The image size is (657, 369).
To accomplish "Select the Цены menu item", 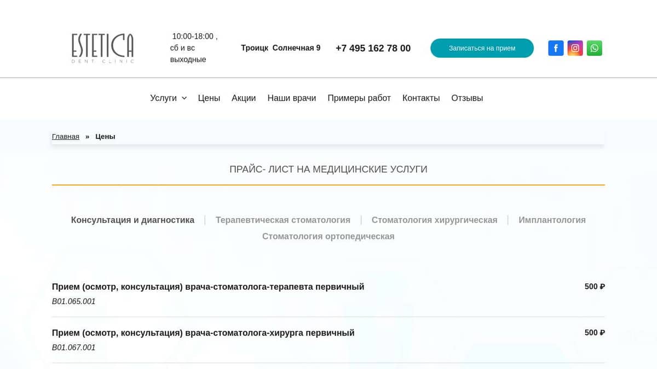I will 209,98.
